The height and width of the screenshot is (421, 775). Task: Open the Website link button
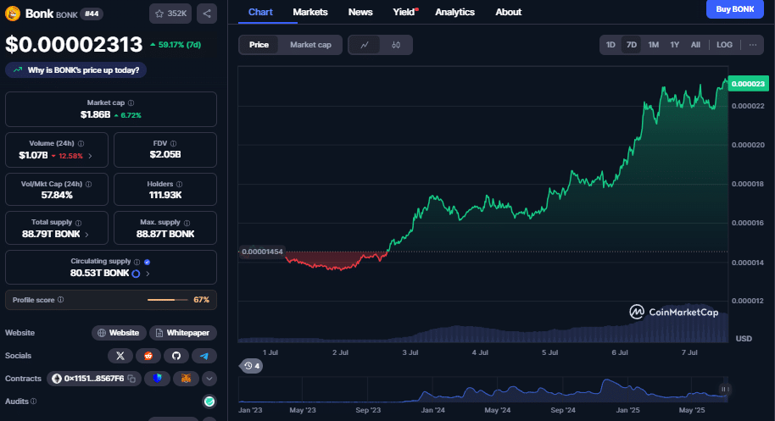[x=119, y=333]
